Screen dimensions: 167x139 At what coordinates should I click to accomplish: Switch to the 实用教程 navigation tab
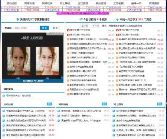(118, 3)
